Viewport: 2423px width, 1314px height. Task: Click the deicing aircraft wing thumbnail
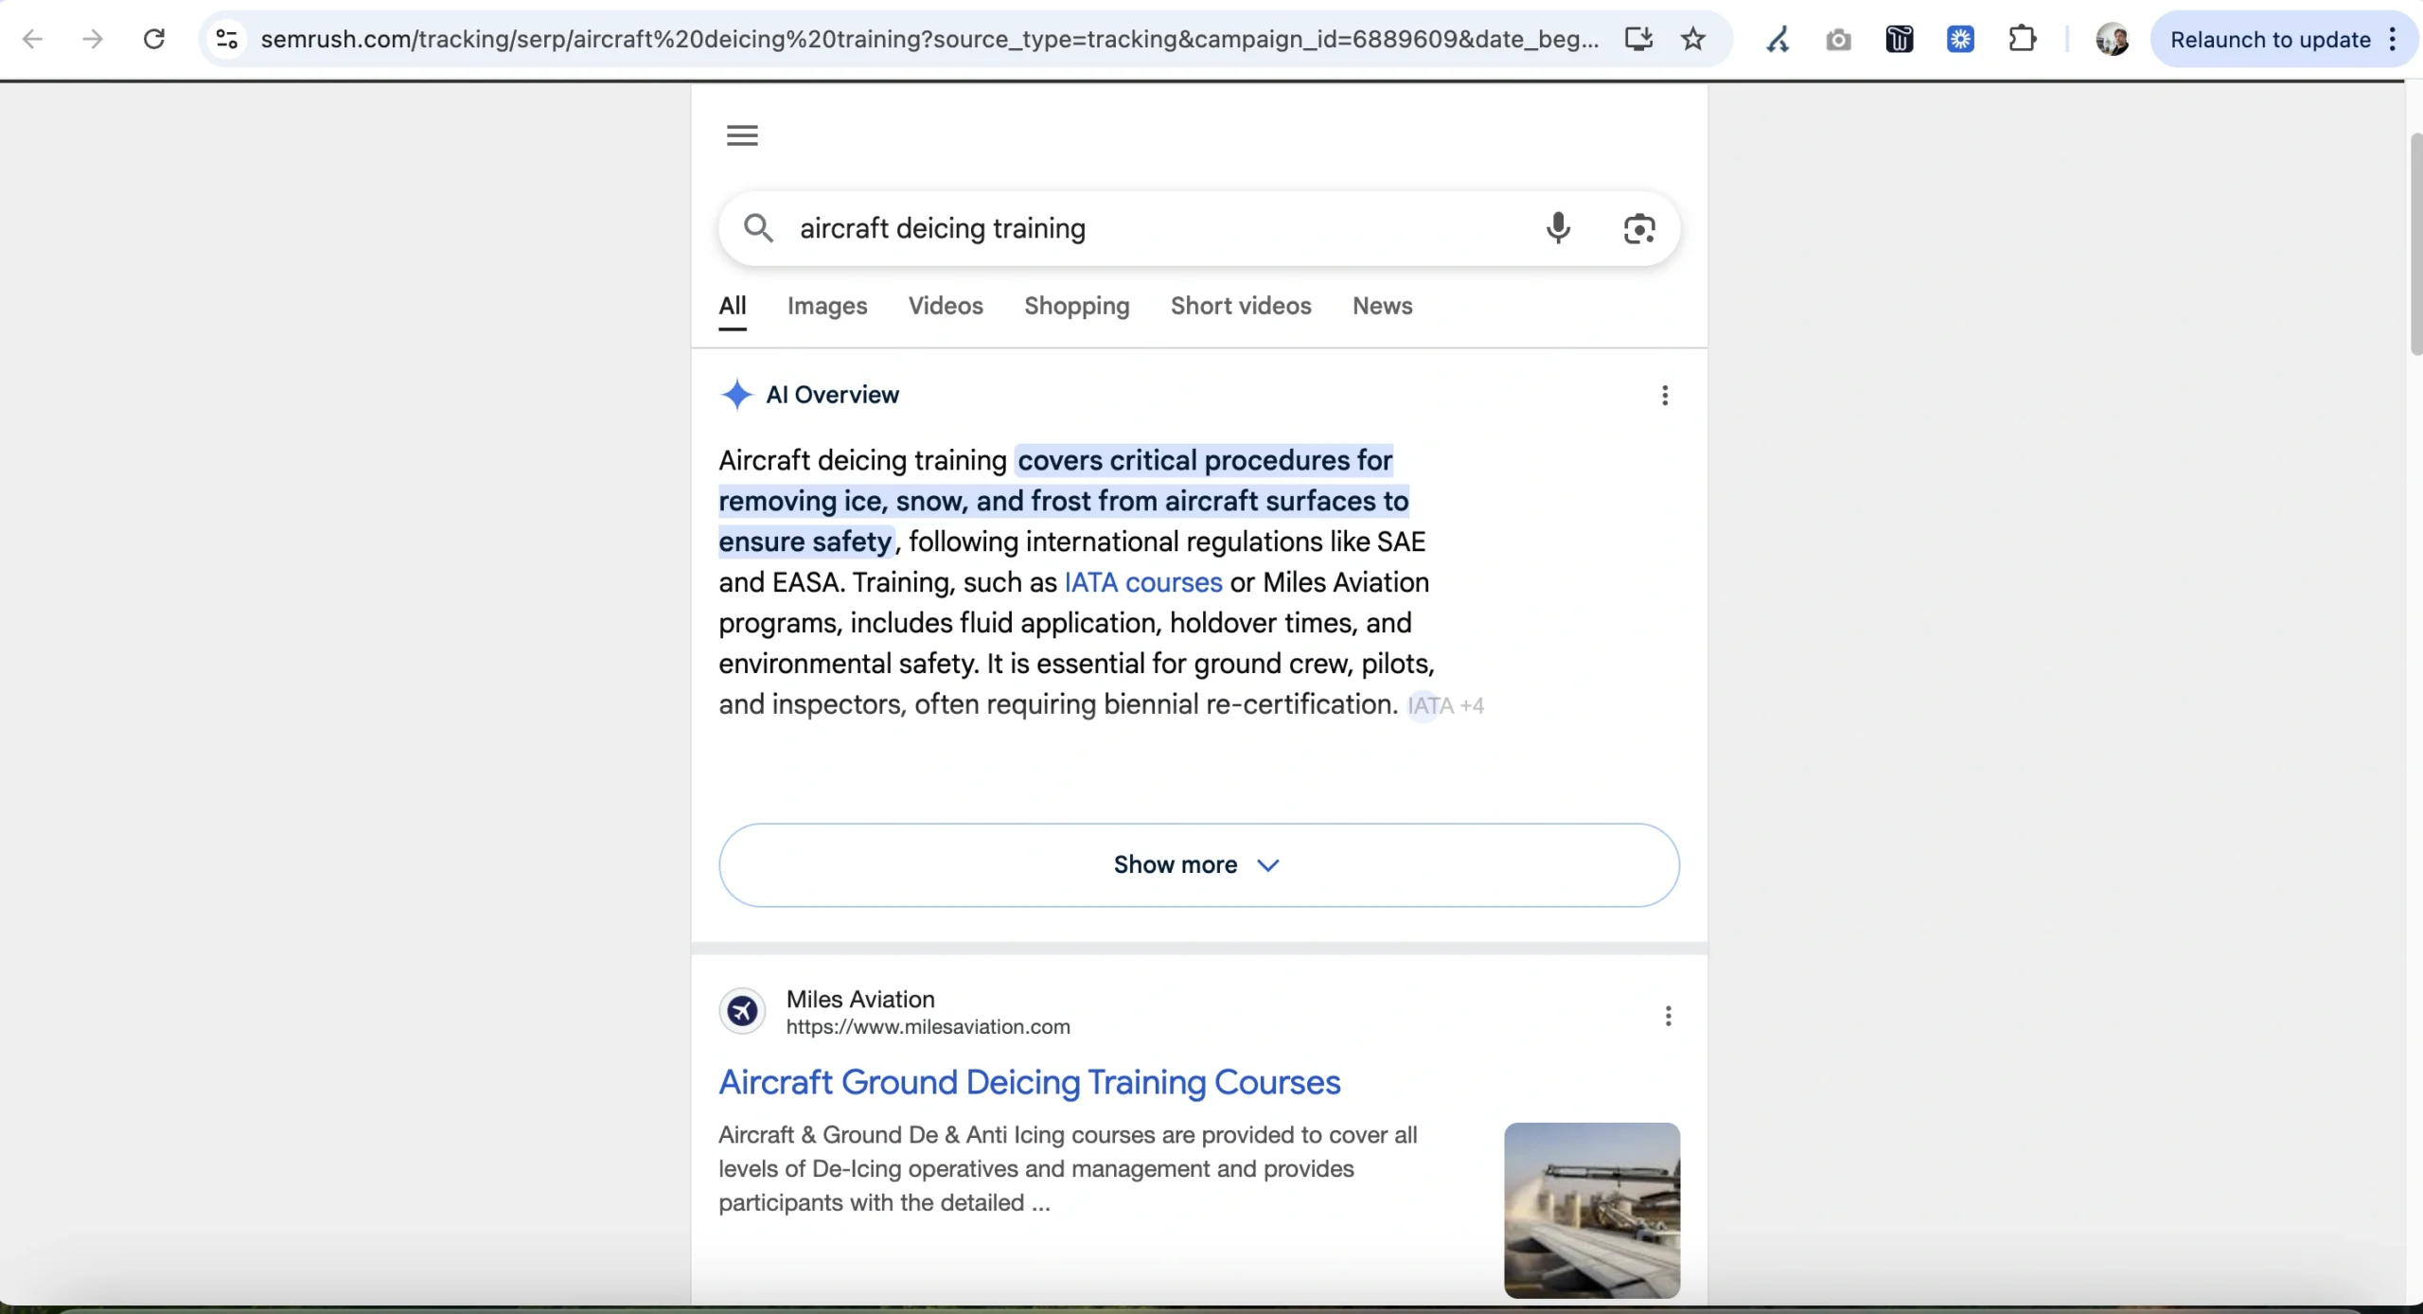point(1591,1210)
